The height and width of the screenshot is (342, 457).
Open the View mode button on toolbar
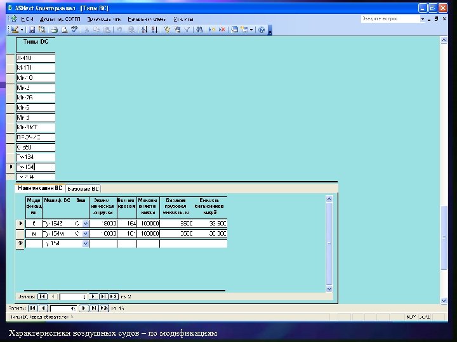(15, 29)
